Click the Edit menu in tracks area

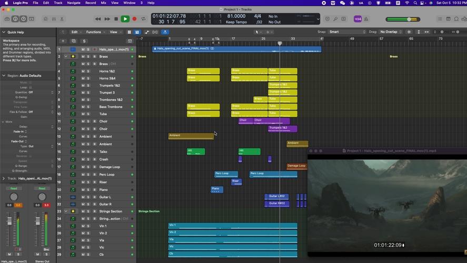(75, 32)
